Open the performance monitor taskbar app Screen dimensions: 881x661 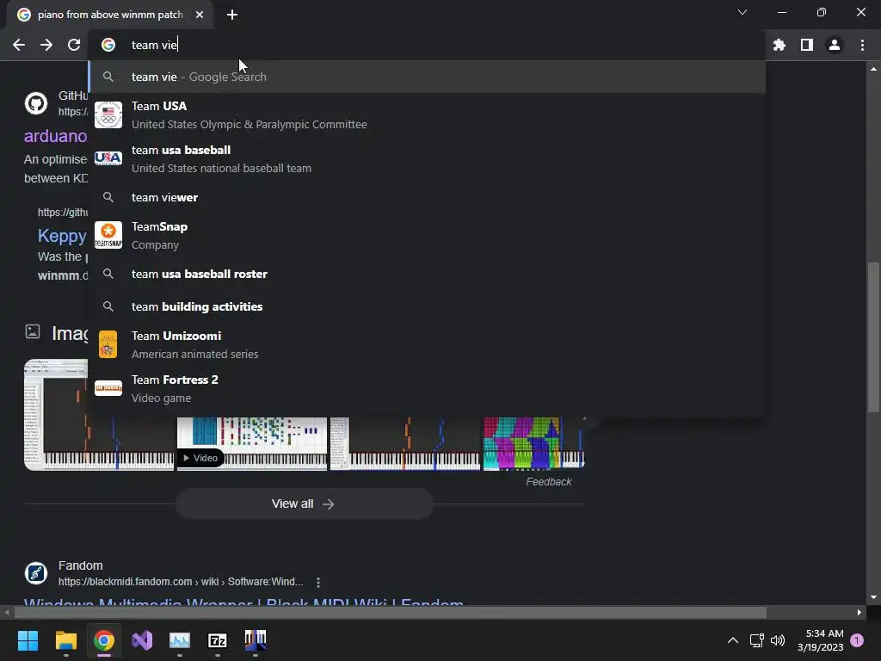180,640
